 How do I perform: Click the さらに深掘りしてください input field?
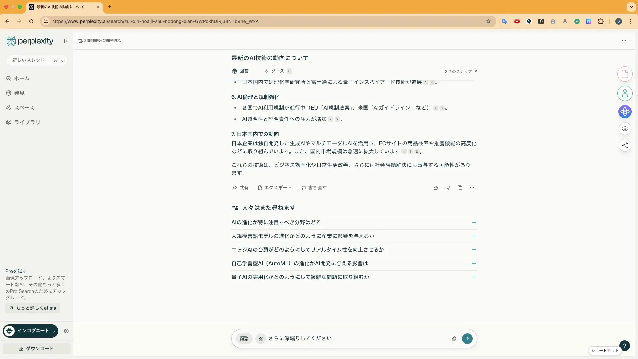[332, 339]
